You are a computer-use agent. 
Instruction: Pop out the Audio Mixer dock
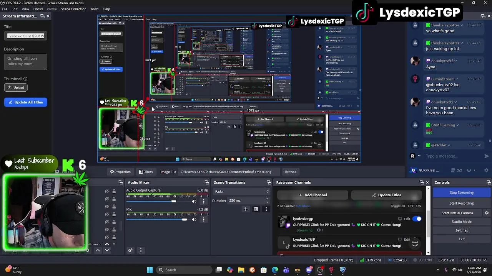207,182
